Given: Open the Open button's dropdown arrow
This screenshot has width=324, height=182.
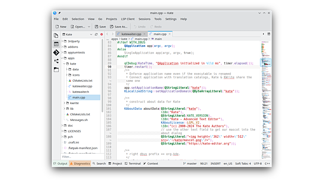Looking at the screenshot, I should coord(90,27).
